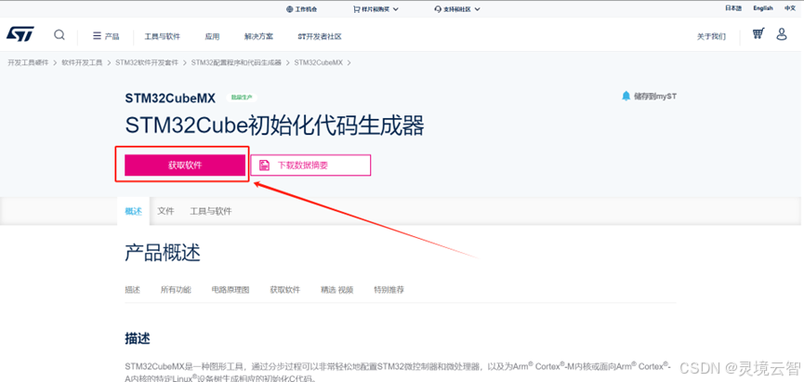Viewport: 804px width, 382px height.
Task: Open the 开发工具硬件 breadcrumb
Action: (x=28, y=62)
